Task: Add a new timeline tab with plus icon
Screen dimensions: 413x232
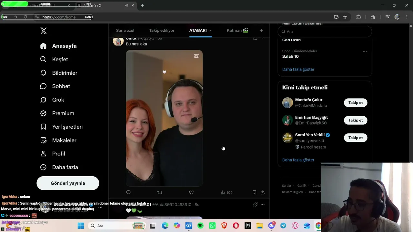Action: (261, 31)
